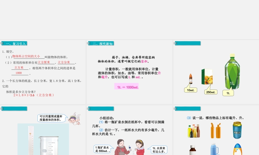Click the red answer 1000 in blank
Viewport: 259px width, 155px height.
(19, 73)
